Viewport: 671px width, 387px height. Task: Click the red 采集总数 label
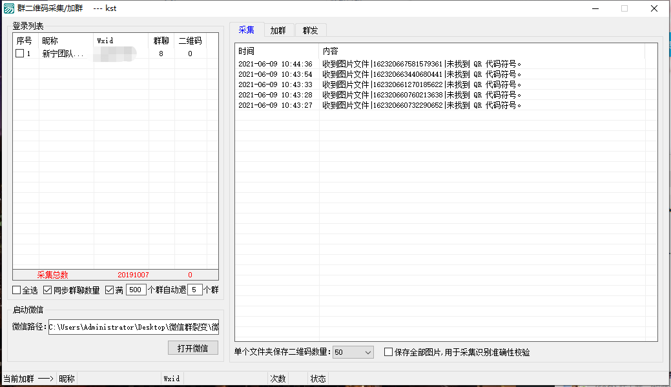pyautogui.click(x=53, y=275)
